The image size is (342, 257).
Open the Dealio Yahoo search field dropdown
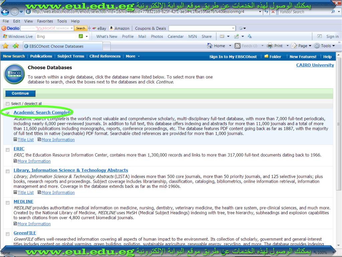click(71, 28)
